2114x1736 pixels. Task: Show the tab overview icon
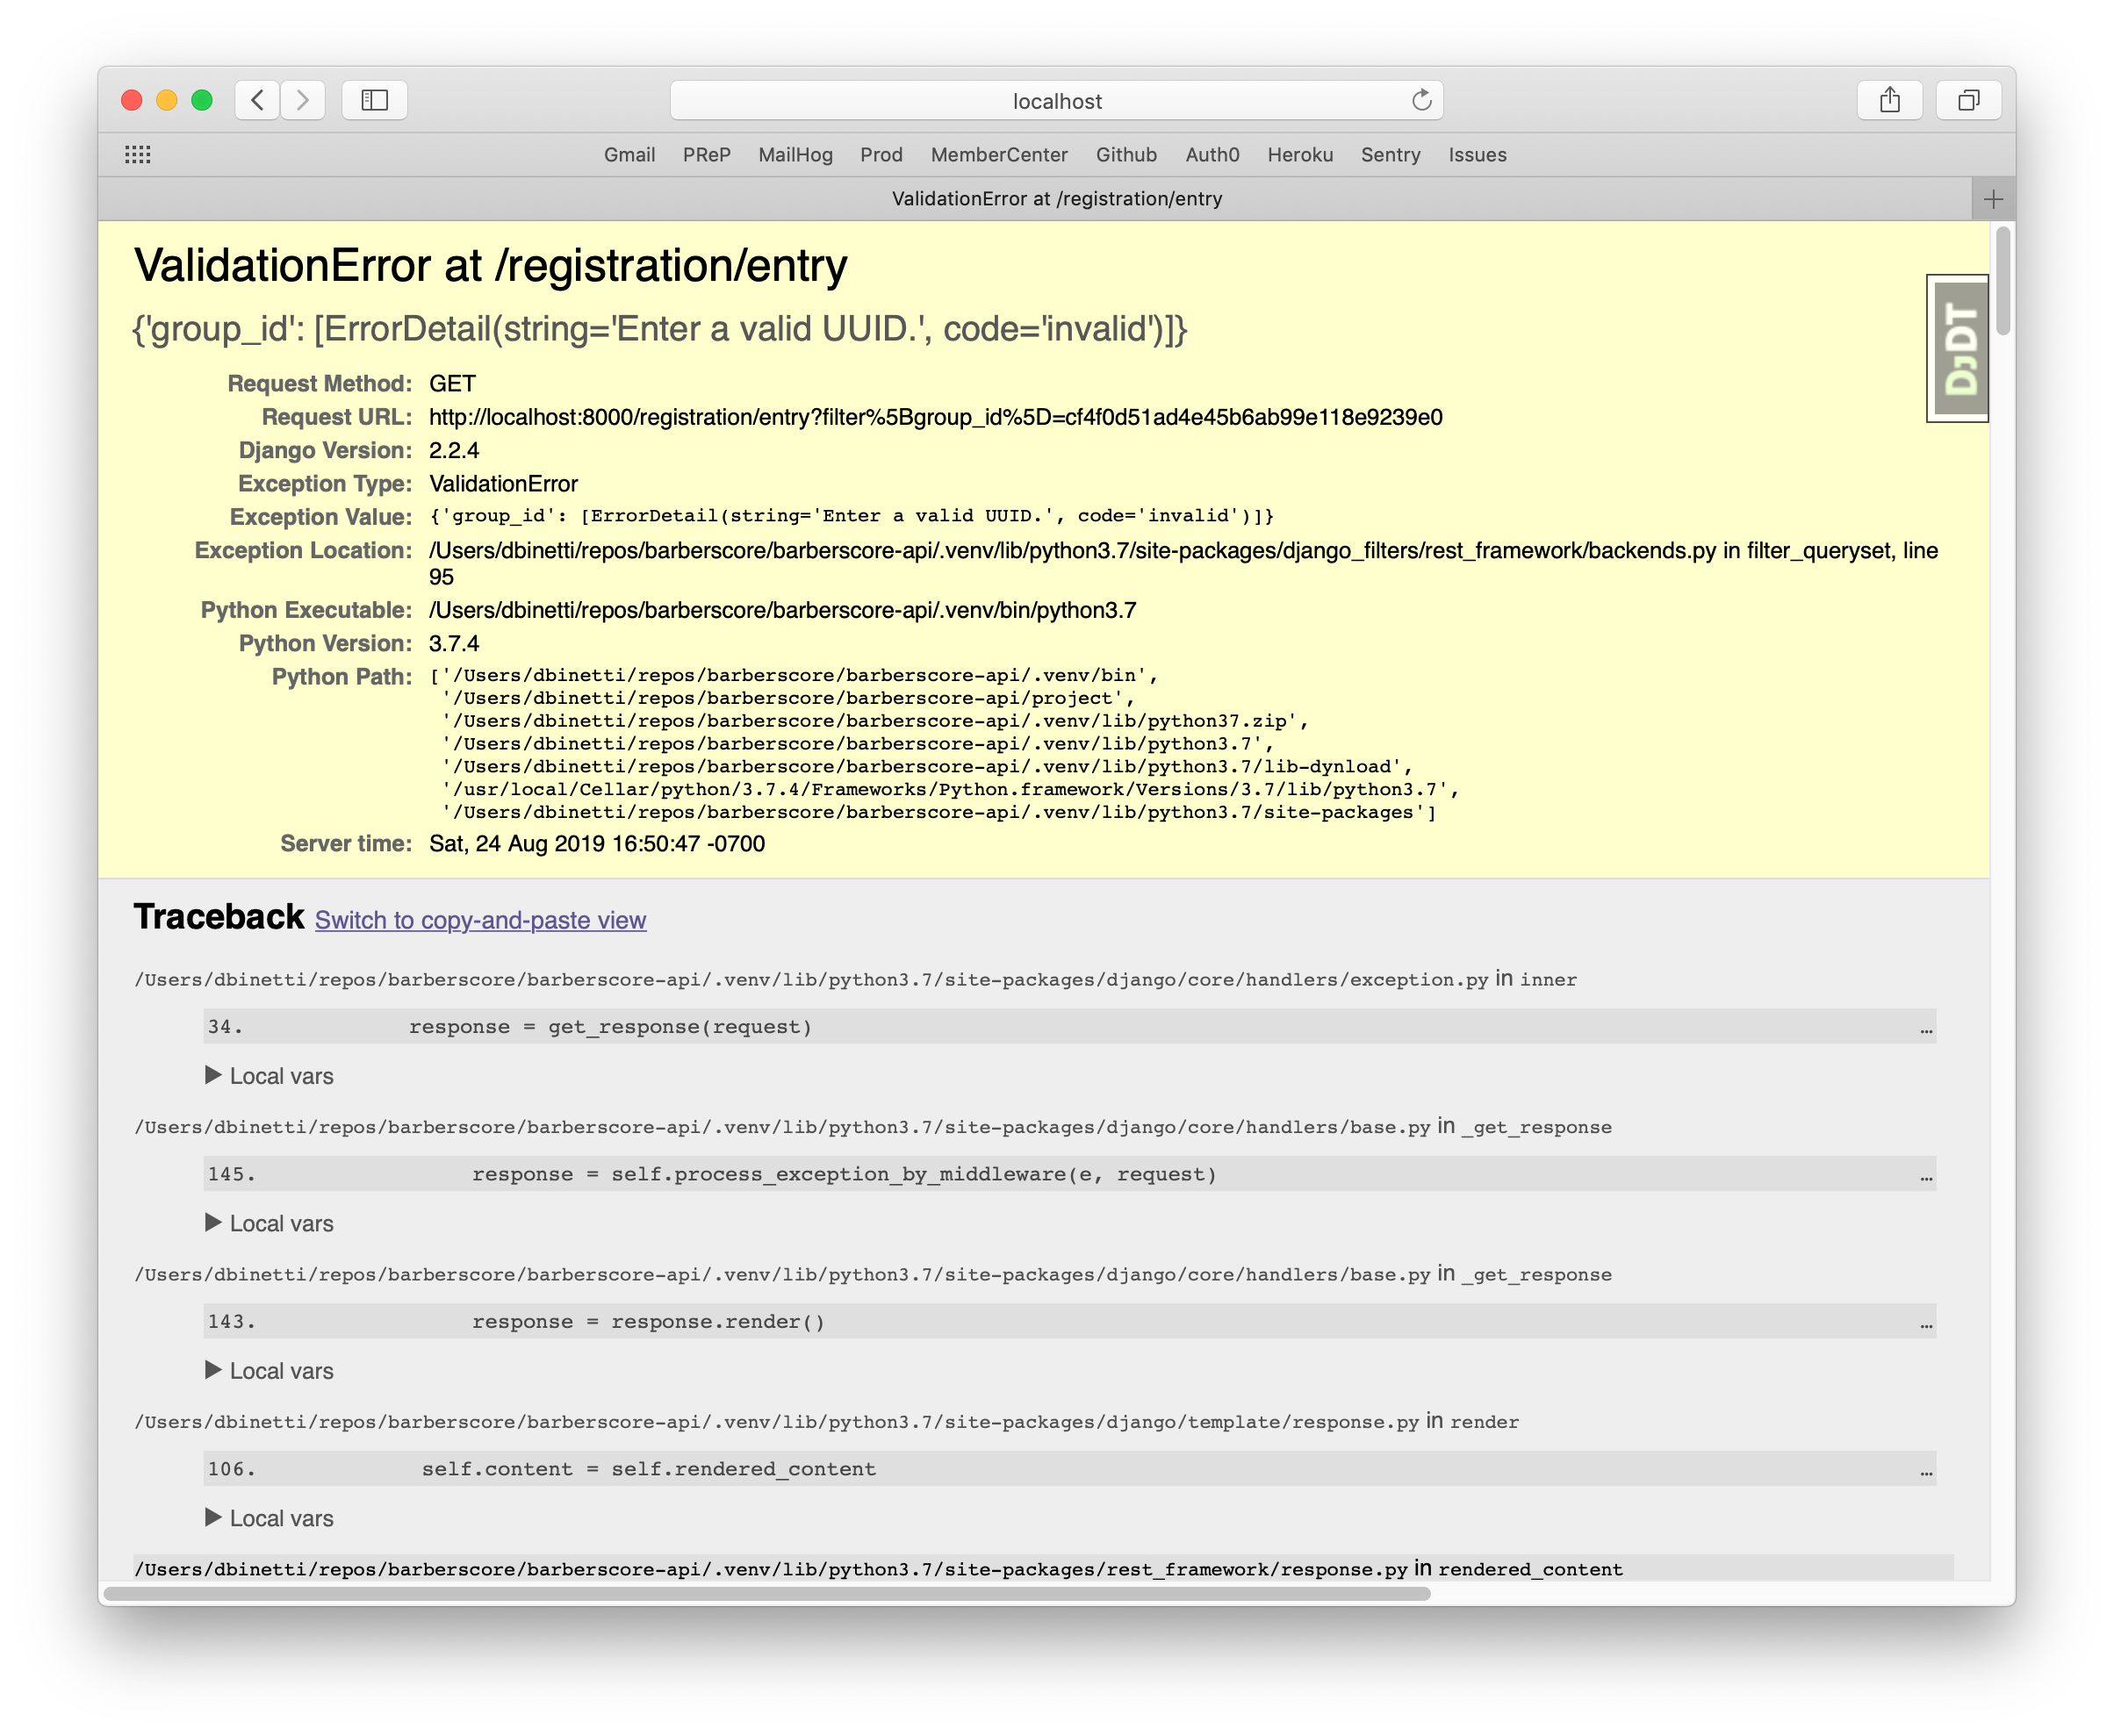(1968, 100)
